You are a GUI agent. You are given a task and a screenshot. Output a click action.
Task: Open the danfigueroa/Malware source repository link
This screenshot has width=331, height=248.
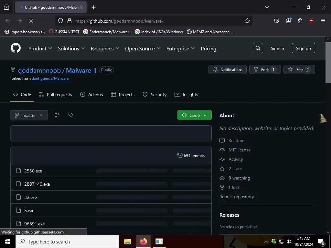[50, 78]
